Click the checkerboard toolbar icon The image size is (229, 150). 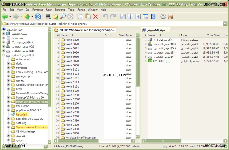tap(123, 16)
